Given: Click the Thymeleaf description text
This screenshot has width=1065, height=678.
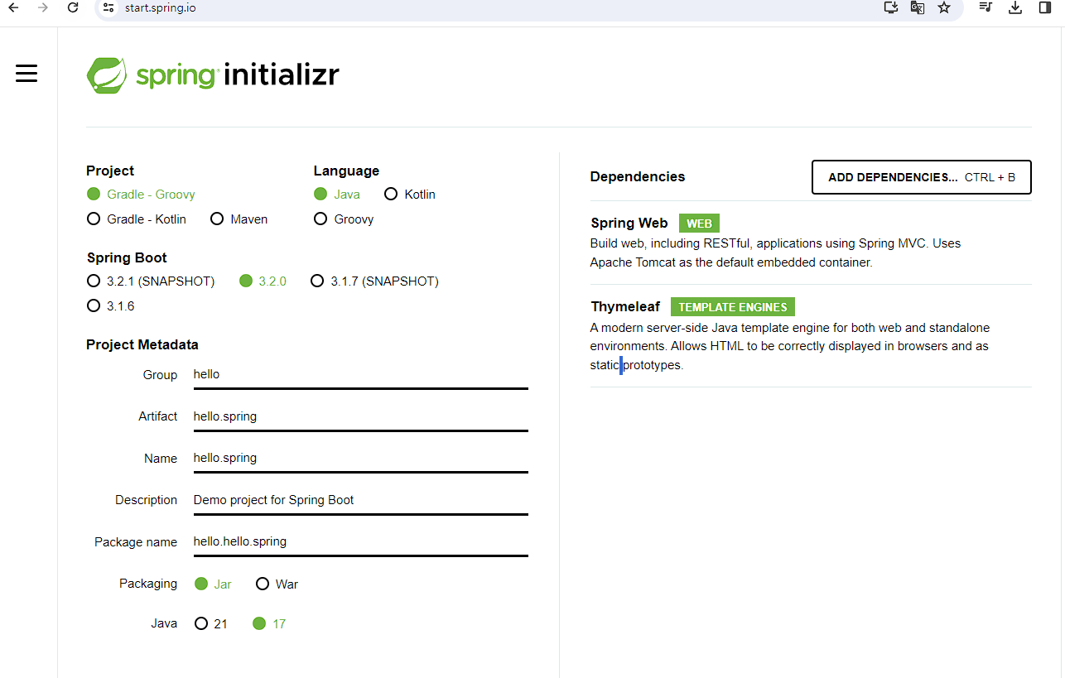Looking at the screenshot, I should [790, 347].
